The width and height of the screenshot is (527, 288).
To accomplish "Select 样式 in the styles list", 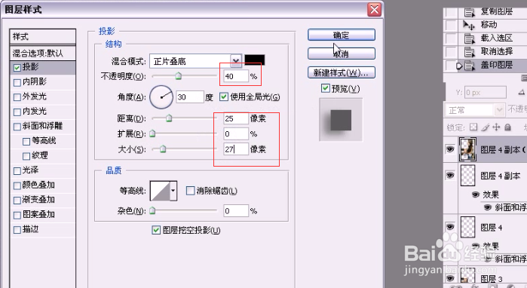I will coord(43,36).
